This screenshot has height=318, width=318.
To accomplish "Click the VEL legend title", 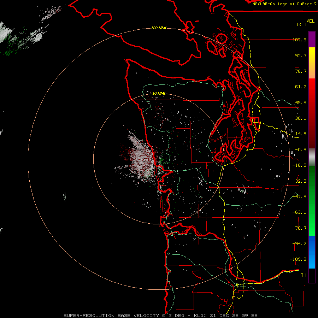I will pos(310,21).
